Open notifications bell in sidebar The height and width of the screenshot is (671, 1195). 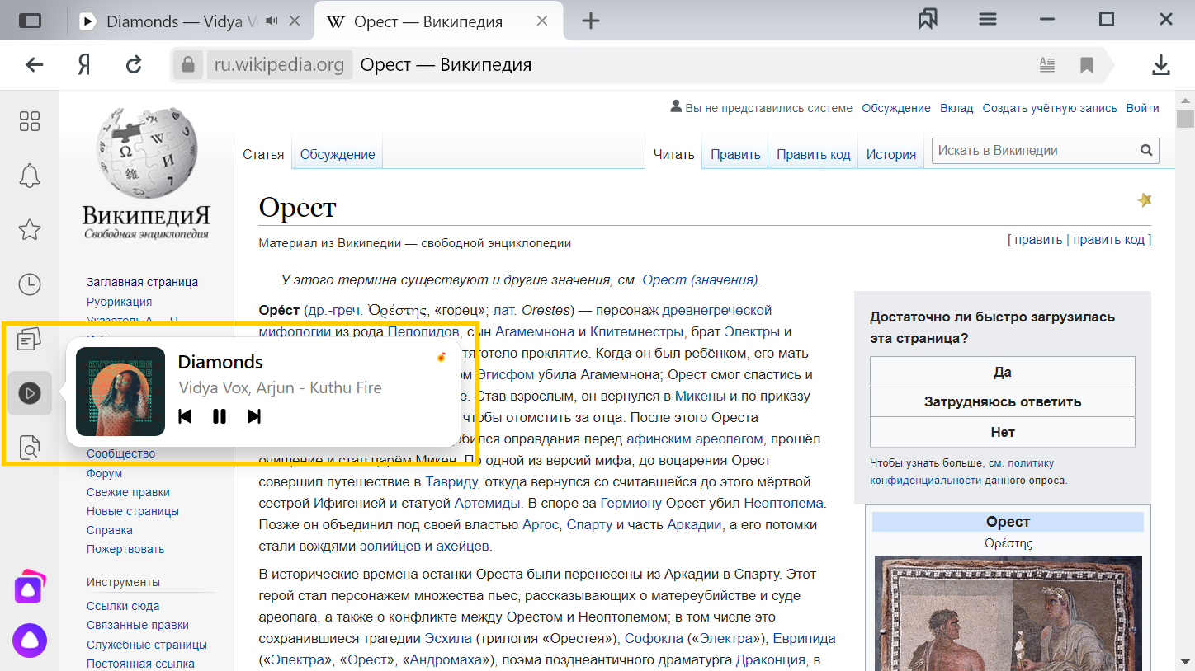pyautogui.click(x=30, y=176)
